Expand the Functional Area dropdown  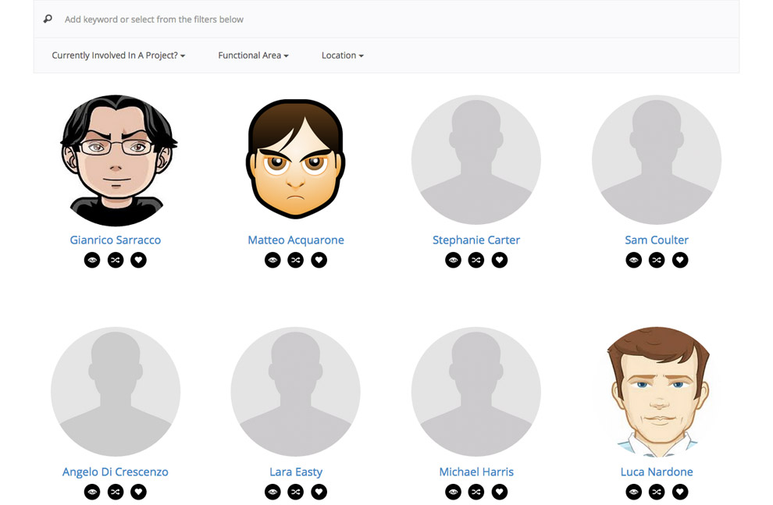[254, 55]
